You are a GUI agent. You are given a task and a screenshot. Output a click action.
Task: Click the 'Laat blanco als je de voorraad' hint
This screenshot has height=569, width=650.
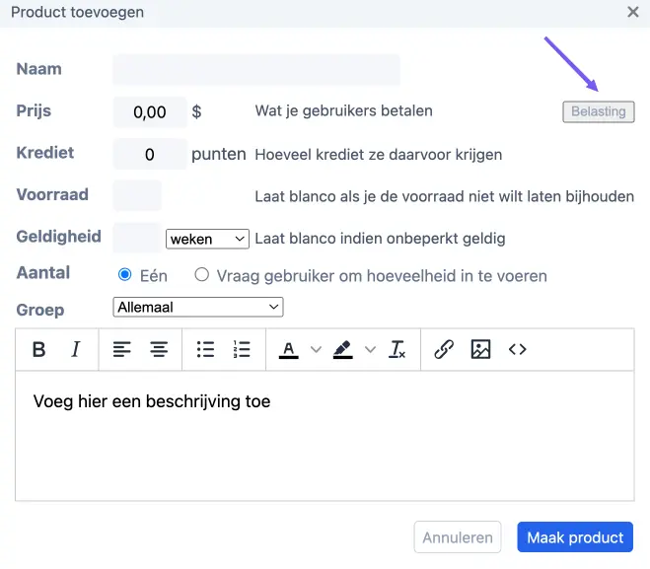(x=445, y=196)
